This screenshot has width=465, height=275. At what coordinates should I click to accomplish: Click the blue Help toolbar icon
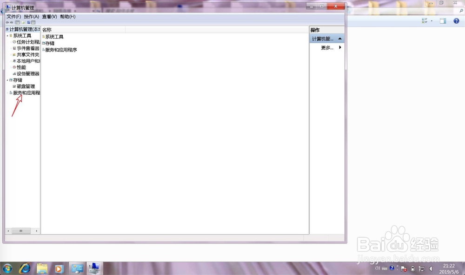(x=29, y=22)
